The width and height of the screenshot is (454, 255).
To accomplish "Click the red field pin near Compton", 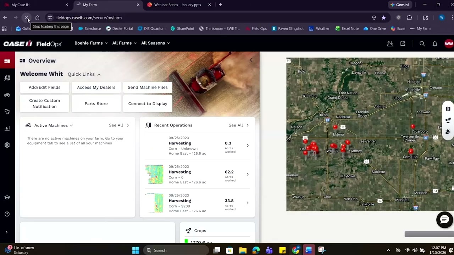I will pos(411,151).
